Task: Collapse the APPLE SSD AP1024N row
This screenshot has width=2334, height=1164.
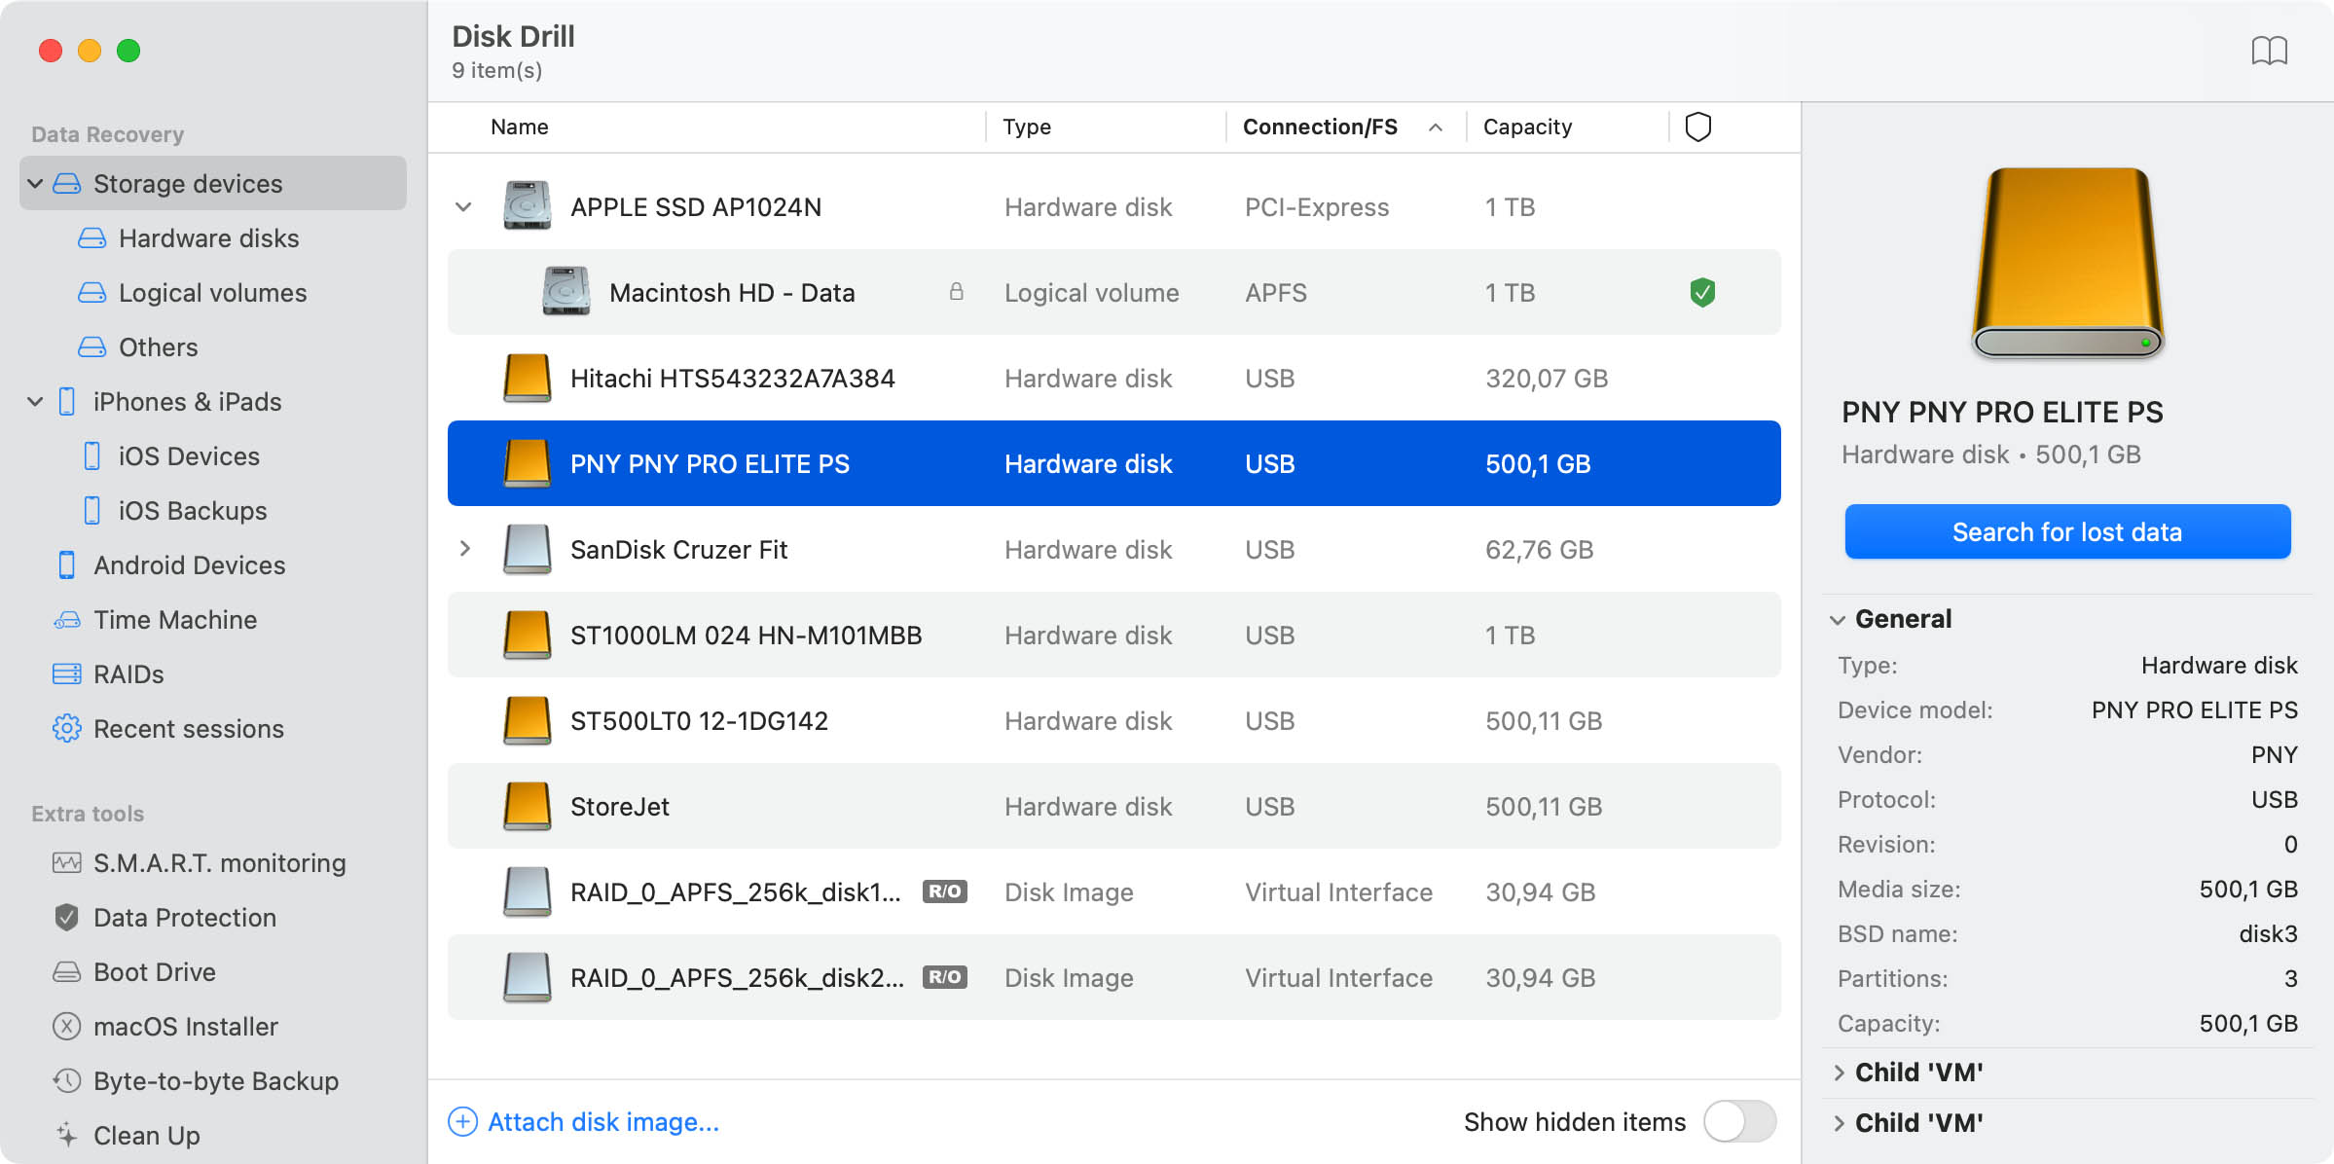Action: [x=464, y=206]
